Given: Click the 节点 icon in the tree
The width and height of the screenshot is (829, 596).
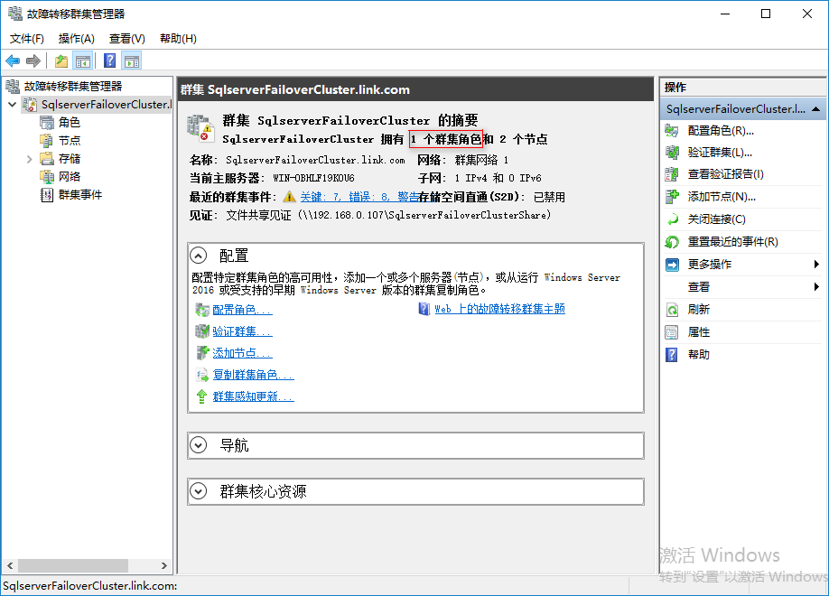Looking at the screenshot, I should pos(47,141).
